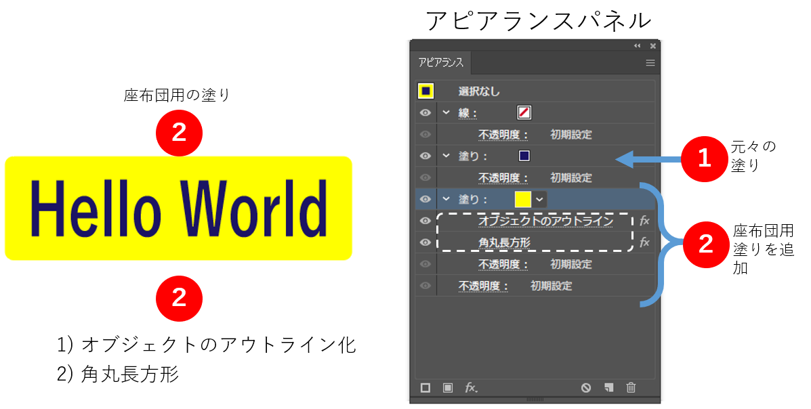811x409 pixels.
Task: Open the dropdown arrow beside the yellow swatch
Action: click(x=539, y=199)
